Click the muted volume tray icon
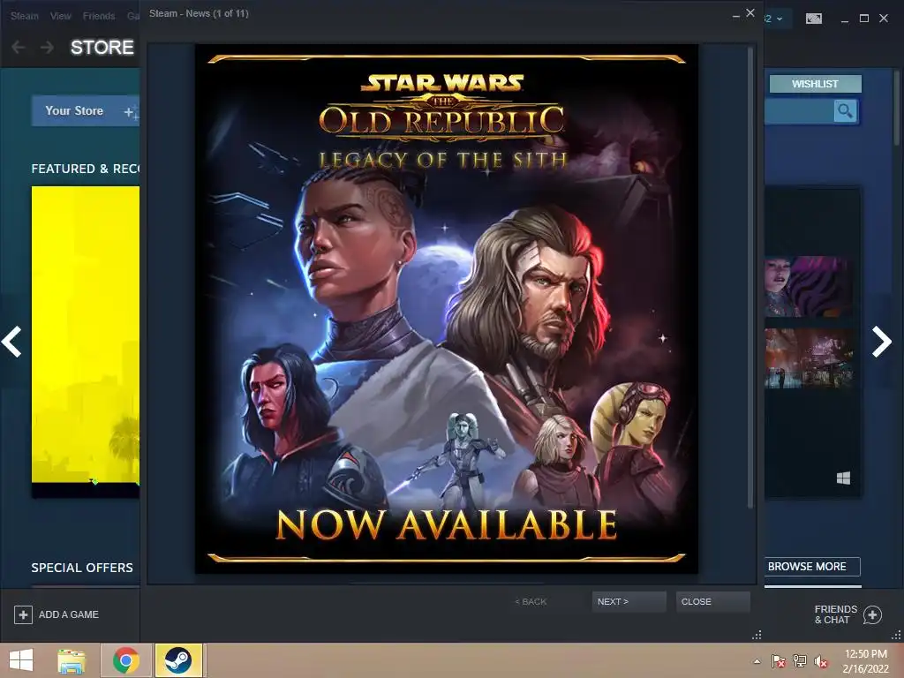904x678 pixels. pos(821,661)
